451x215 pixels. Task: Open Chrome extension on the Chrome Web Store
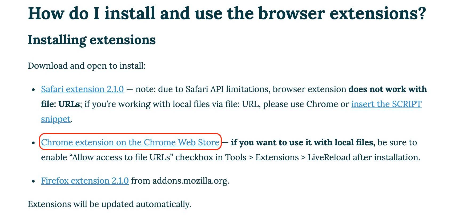click(x=130, y=142)
